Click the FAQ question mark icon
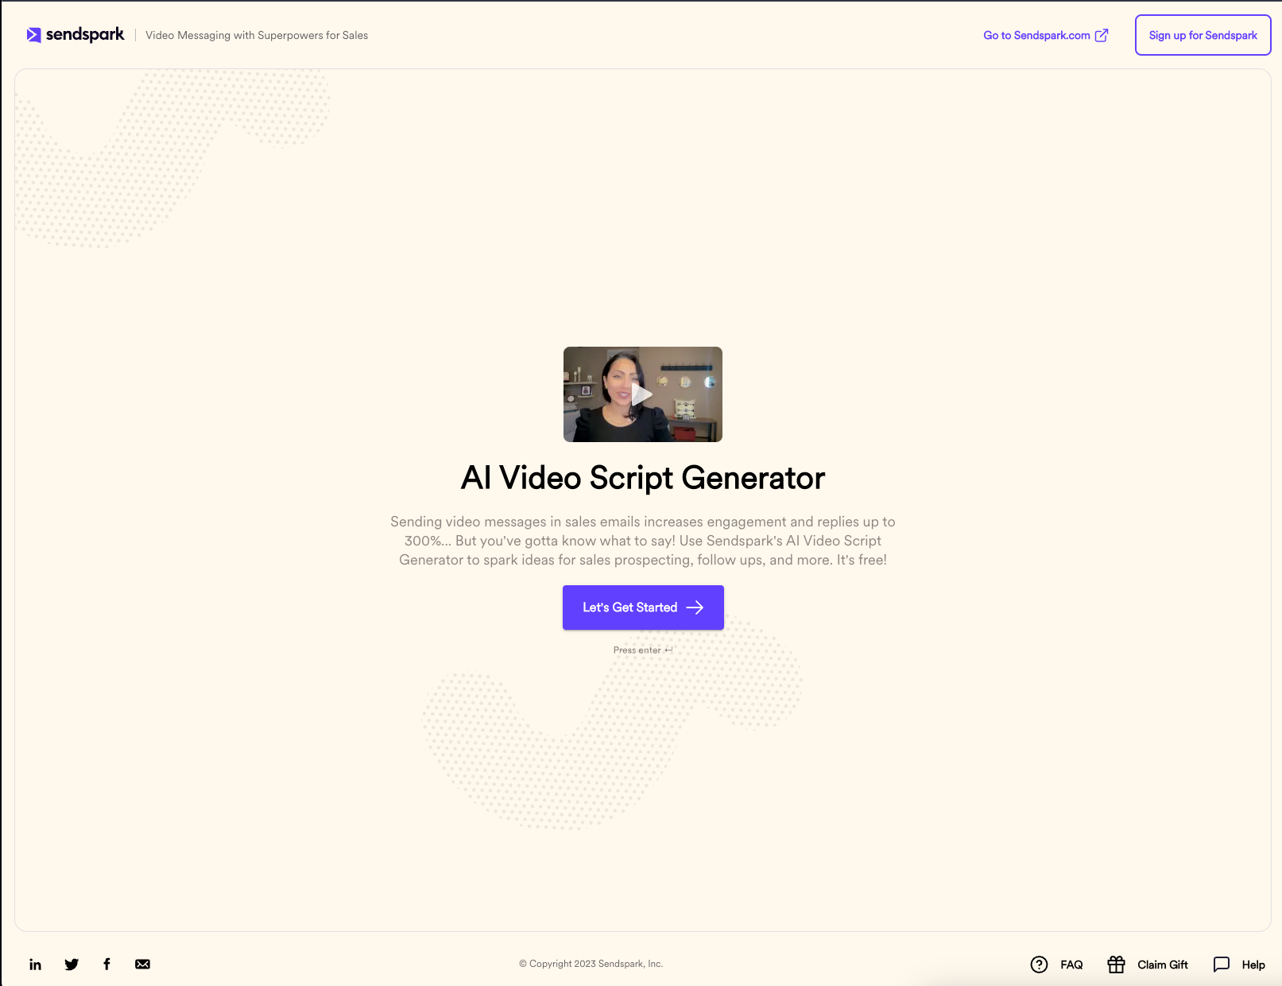Viewport: 1282px width, 986px height. pos(1039,965)
